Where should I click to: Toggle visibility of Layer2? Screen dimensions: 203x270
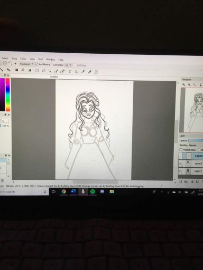pos(180,163)
